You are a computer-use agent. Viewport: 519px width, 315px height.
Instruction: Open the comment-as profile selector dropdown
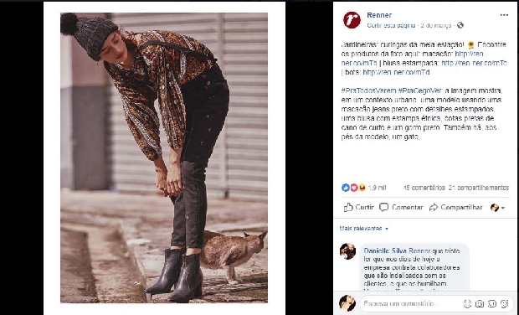pos(497,208)
